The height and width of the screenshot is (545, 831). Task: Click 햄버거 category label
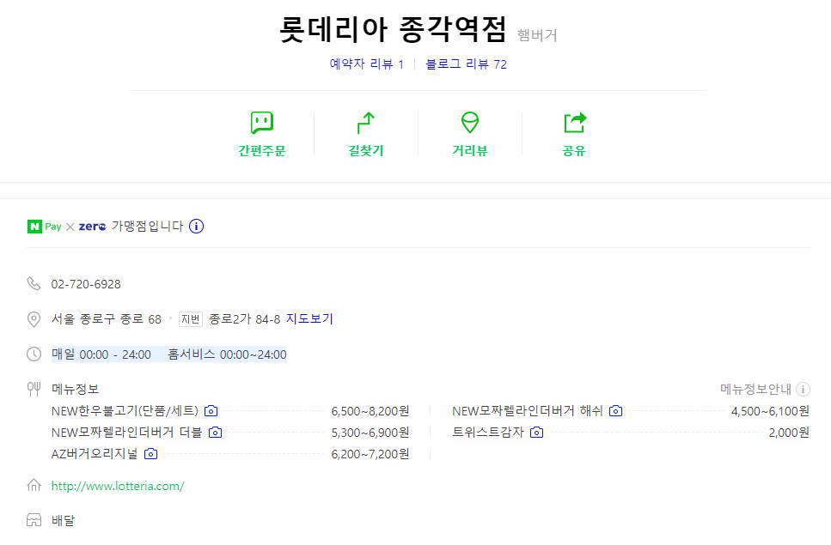pyautogui.click(x=537, y=35)
